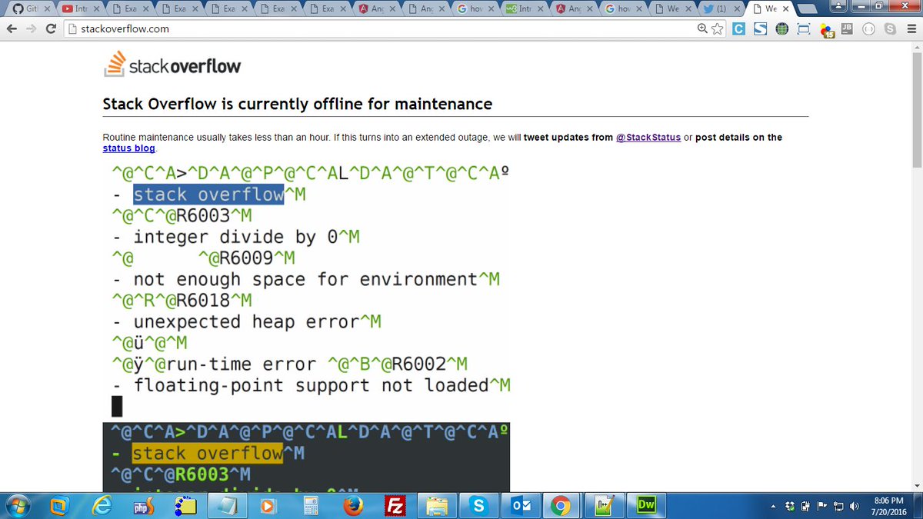The height and width of the screenshot is (519, 923).
Task: Open the Chrome hamburger menu
Action: [911, 29]
